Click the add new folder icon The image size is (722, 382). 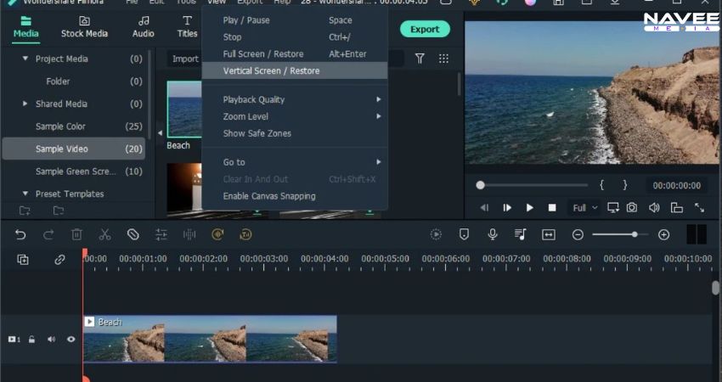(25, 211)
